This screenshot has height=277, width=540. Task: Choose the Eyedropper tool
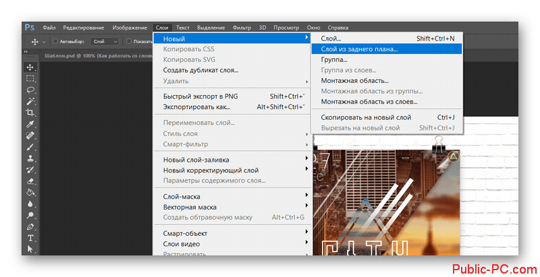30,124
